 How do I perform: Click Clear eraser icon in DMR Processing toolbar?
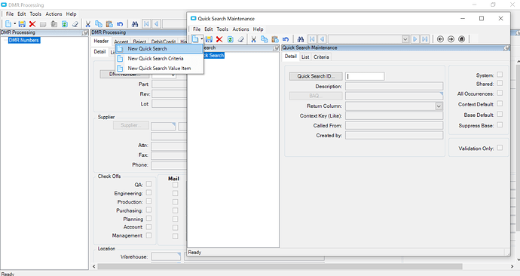(75, 24)
